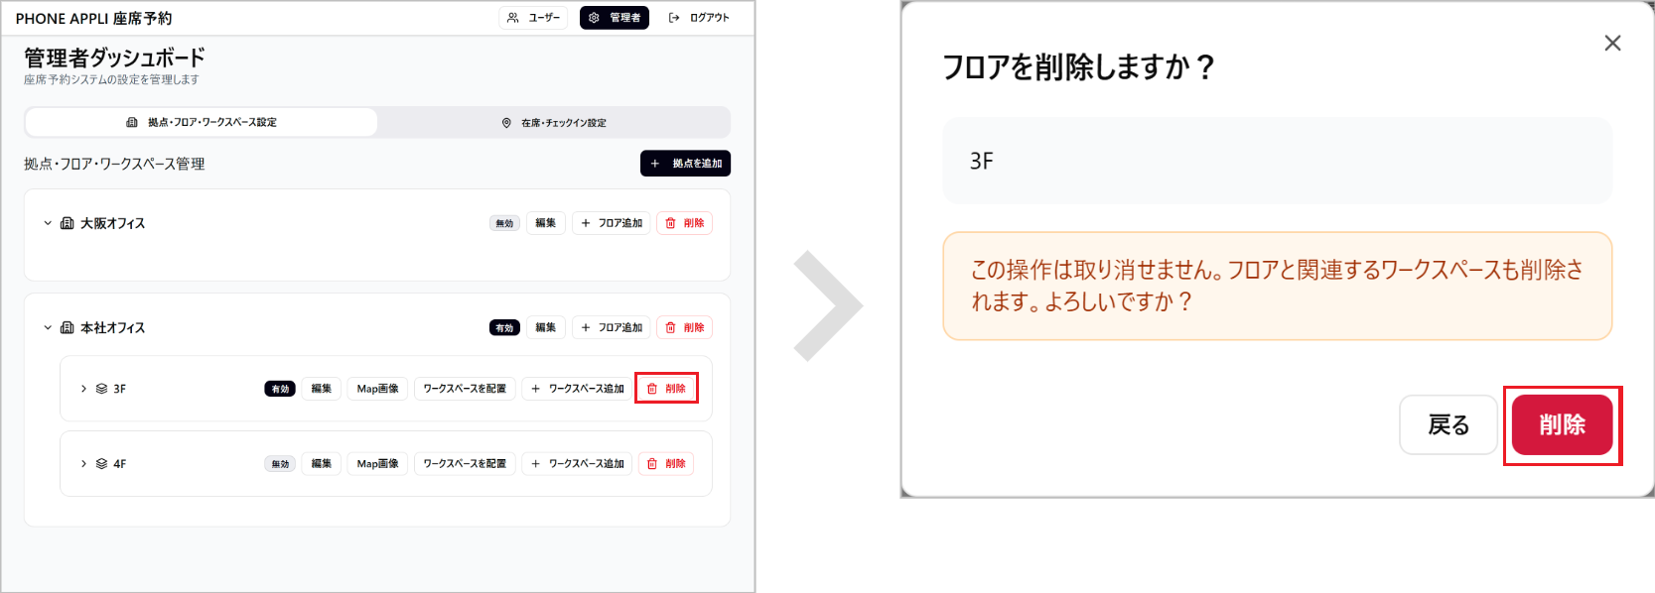Screen dimensions: 1655x593
Task: Click the 大阪オフィス building icon
Action: pyautogui.click(x=68, y=223)
